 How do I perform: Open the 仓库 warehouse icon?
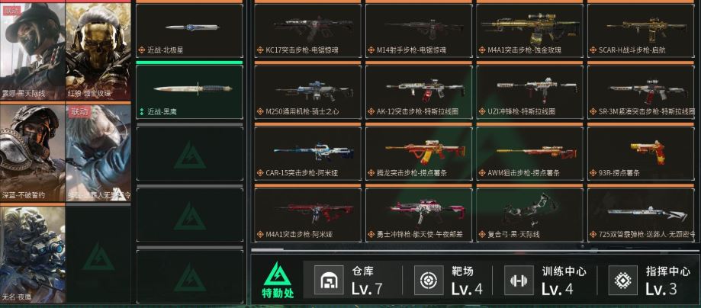click(329, 281)
